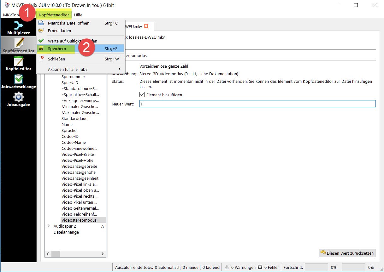
Task: Open the Jobwarteschlange sidebar tool
Action: 19,81
